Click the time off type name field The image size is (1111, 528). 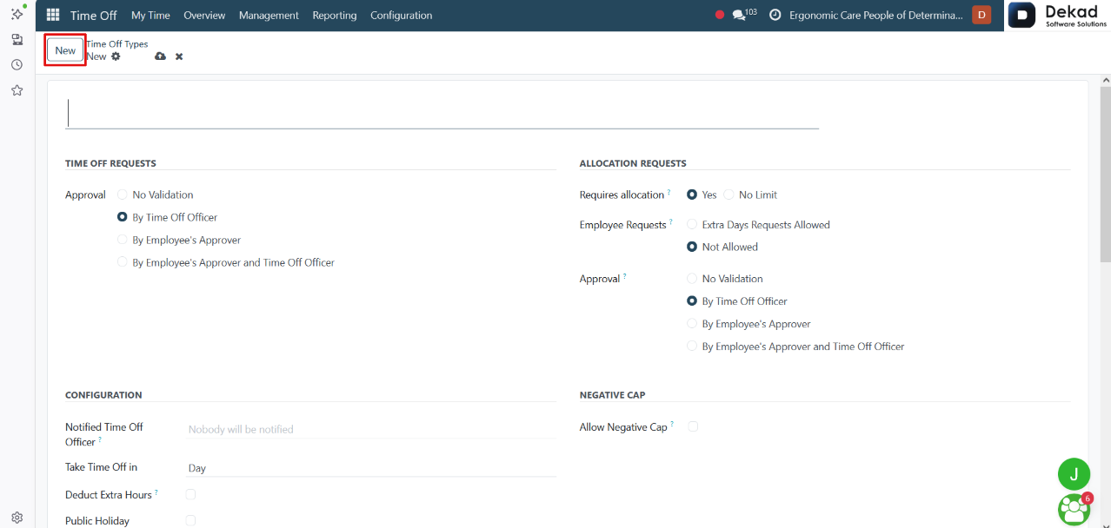[x=442, y=114]
